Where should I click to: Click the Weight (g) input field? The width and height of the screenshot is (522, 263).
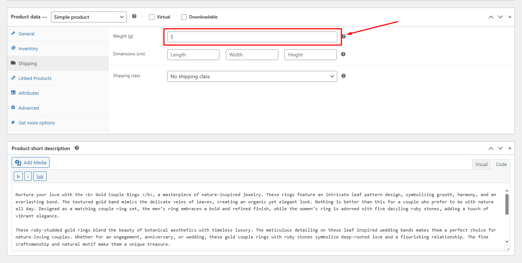coord(252,37)
